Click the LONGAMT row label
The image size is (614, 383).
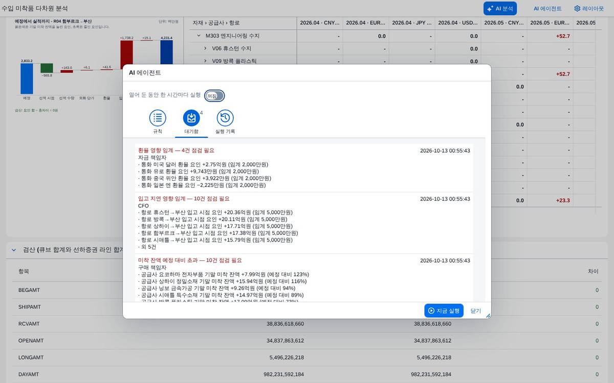pyautogui.click(x=31, y=357)
